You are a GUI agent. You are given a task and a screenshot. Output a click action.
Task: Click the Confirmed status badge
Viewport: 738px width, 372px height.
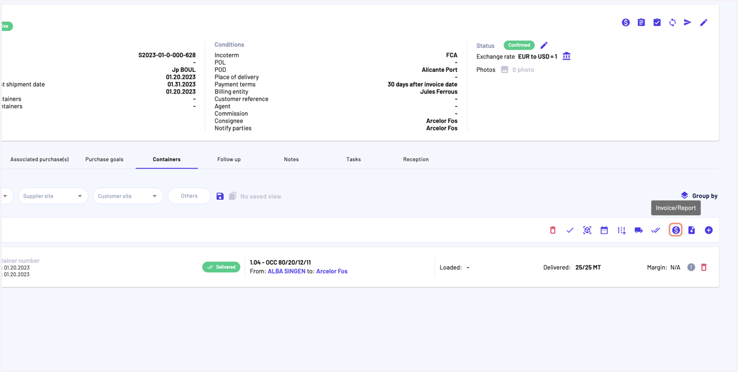tap(519, 46)
